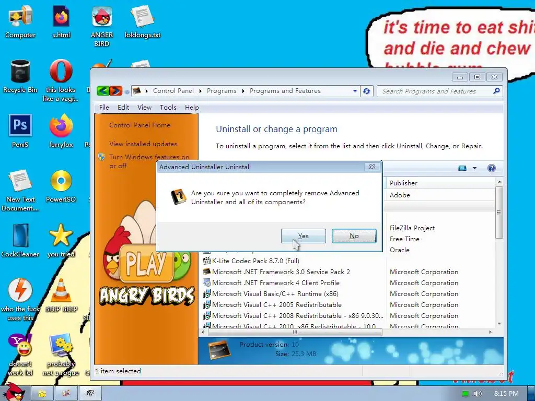Click the change view icon
This screenshot has height=401, width=535.
(462, 168)
